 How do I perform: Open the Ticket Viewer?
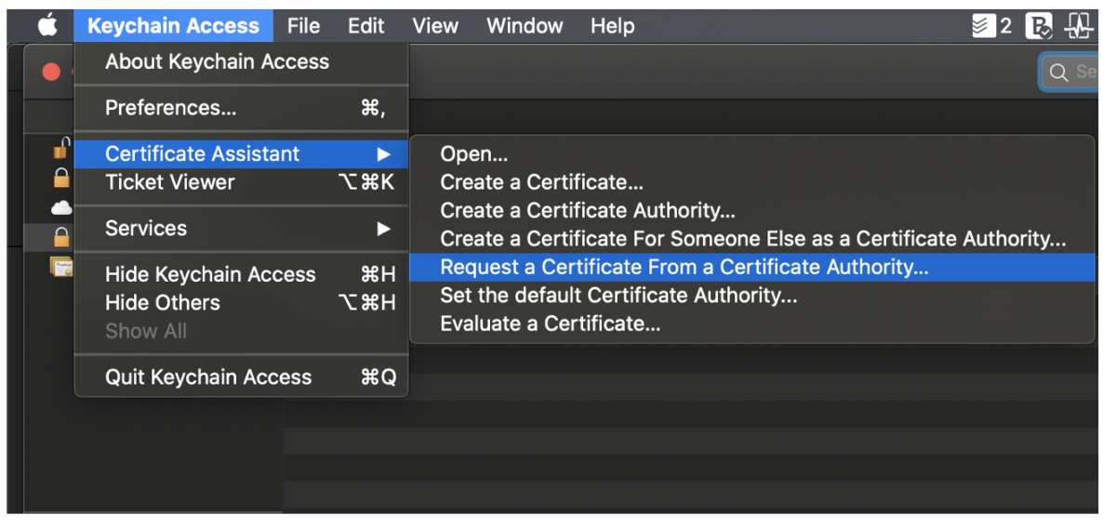[170, 182]
